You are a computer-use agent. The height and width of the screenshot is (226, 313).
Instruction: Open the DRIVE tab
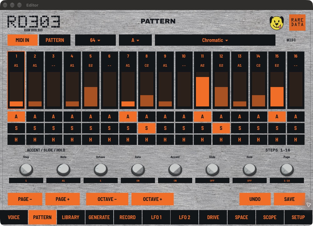pyautogui.click(x=213, y=217)
